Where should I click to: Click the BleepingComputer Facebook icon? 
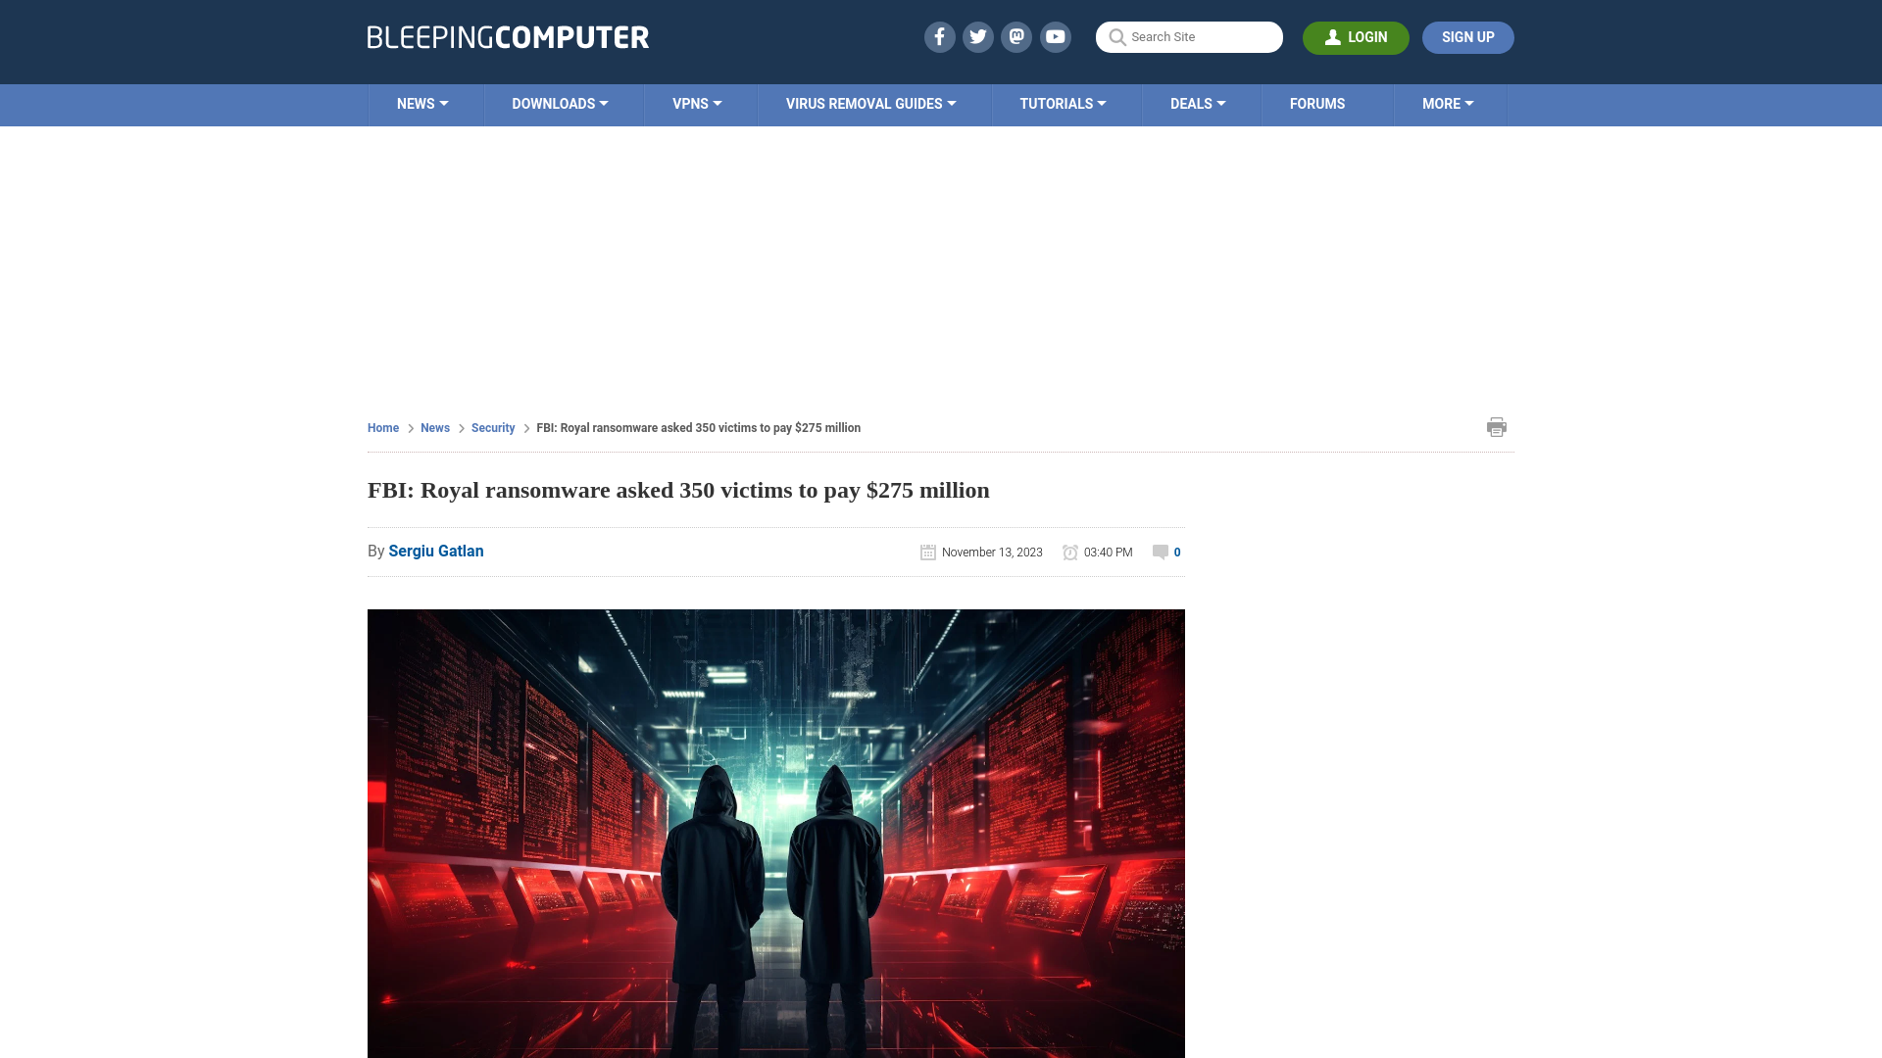[940, 36]
